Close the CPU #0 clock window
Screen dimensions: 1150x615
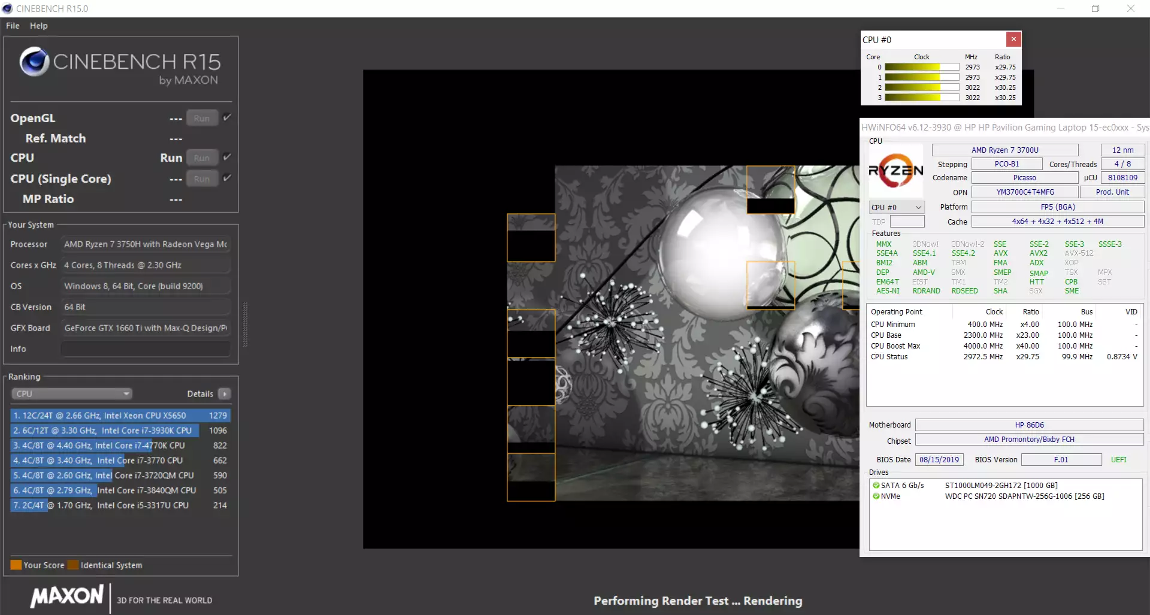[x=1013, y=40]
